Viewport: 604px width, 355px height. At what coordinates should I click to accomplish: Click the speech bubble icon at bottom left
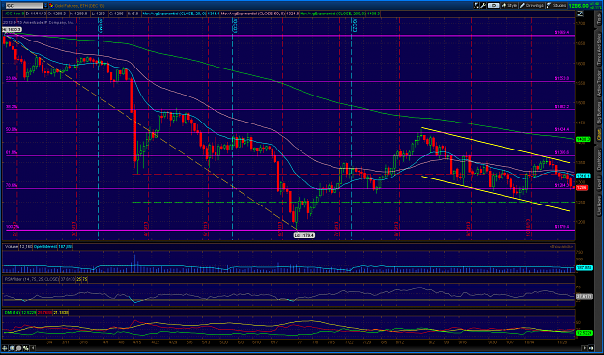19,348
